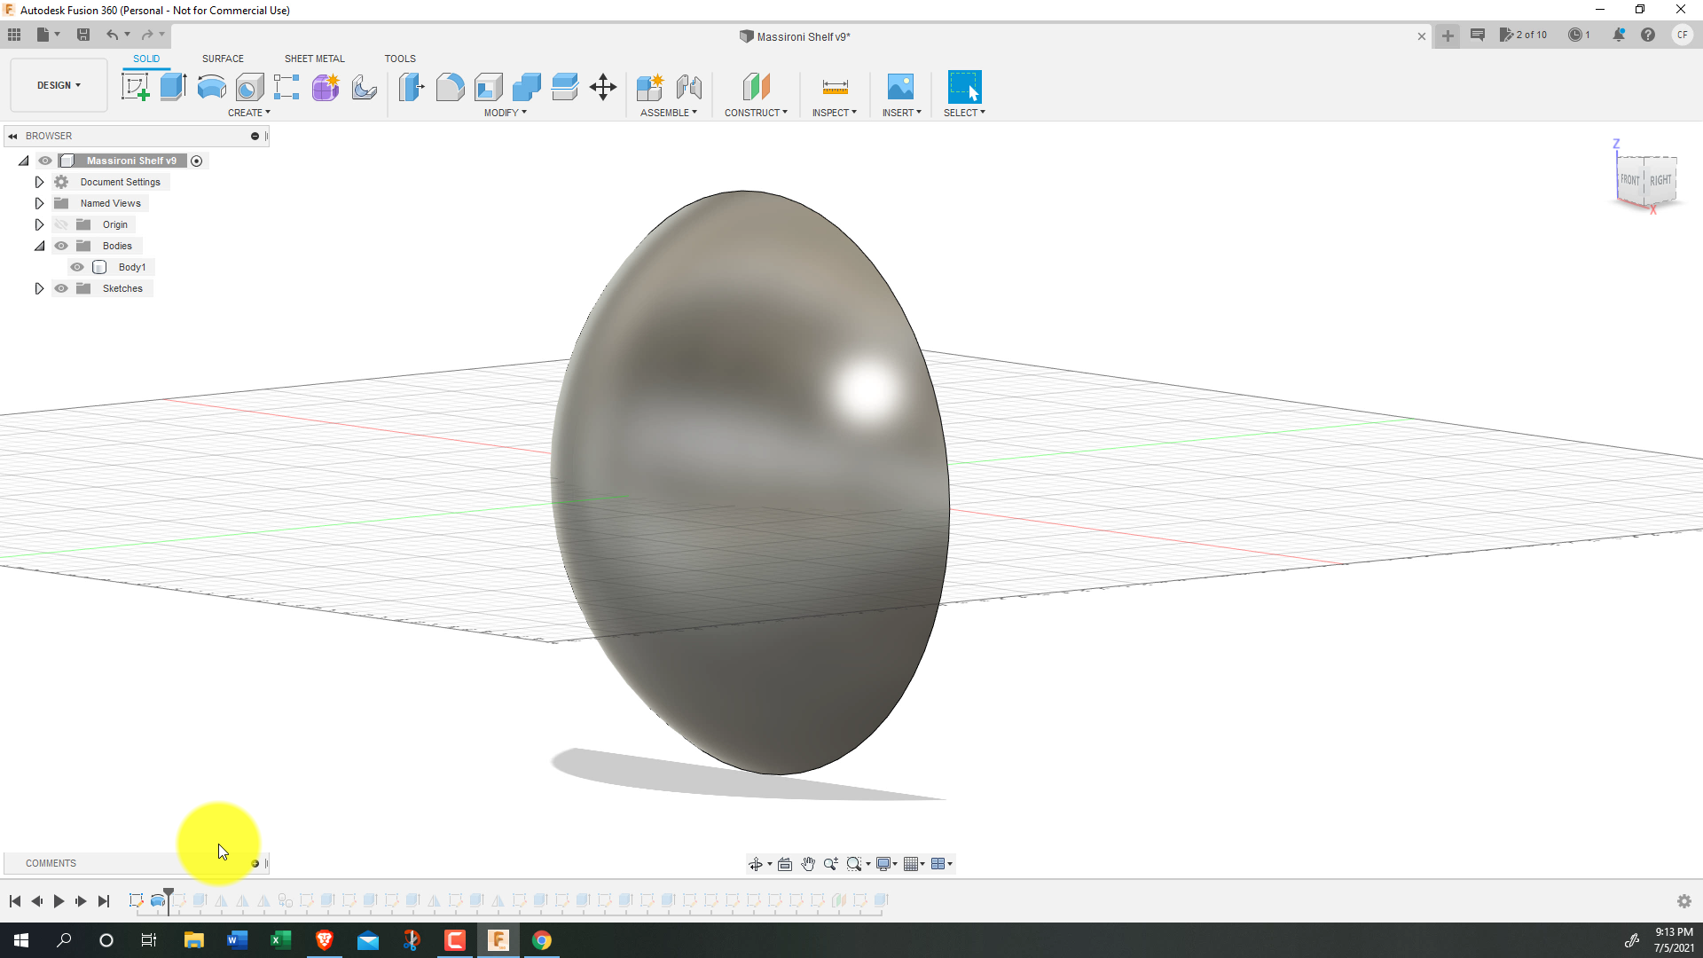The height and width of the screenshot is (958, 1703).
Task: Click the display settings toolbar icon
Action: [x=884, y=863]
